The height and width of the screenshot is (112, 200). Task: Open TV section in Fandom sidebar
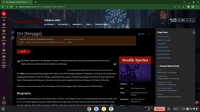click(4, 45)
